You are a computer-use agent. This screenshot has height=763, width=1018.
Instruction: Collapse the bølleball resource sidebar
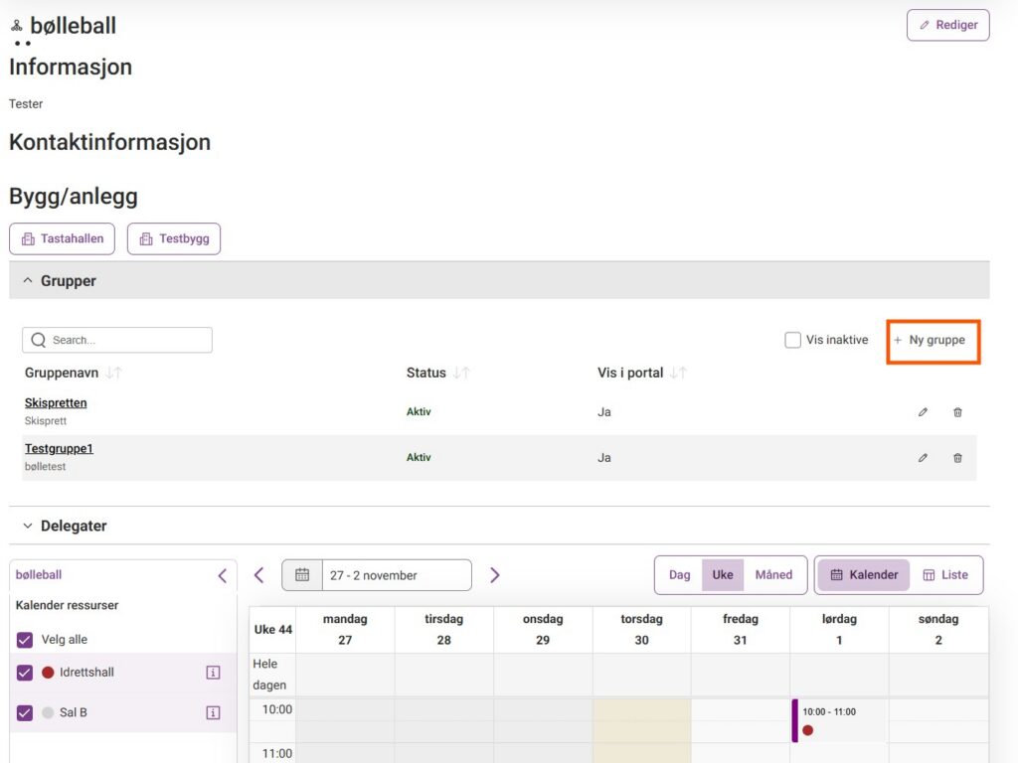click(x=222, y=575)
